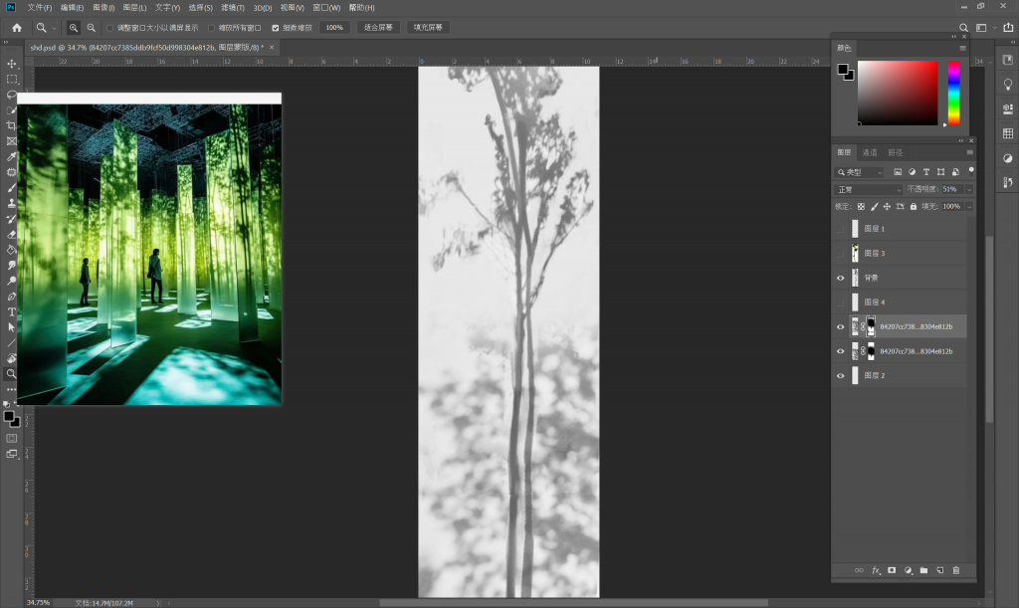
Task: Click the 适合屏幕 button
Action: click(378, 28)
